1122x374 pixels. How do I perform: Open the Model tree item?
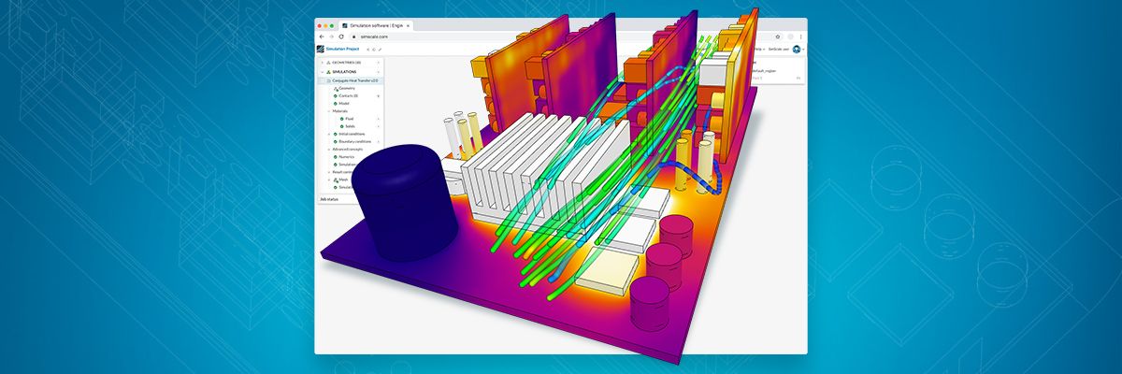(x=344, y=104)
